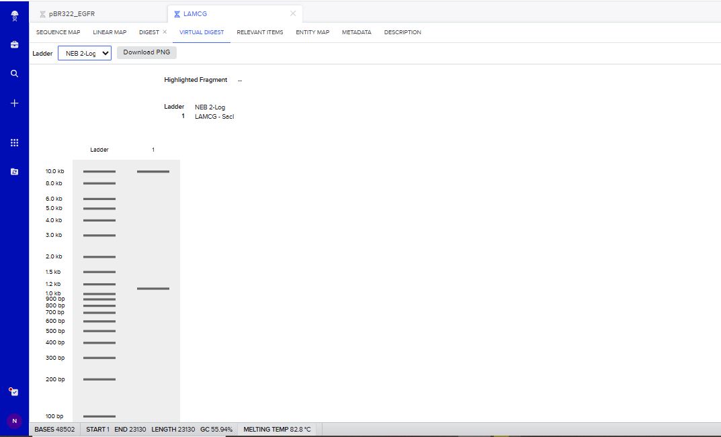Image resolution: width=721 pixels, height=437 pixels.
Task: Select the top band in lane 1
Action: point(153,172)
